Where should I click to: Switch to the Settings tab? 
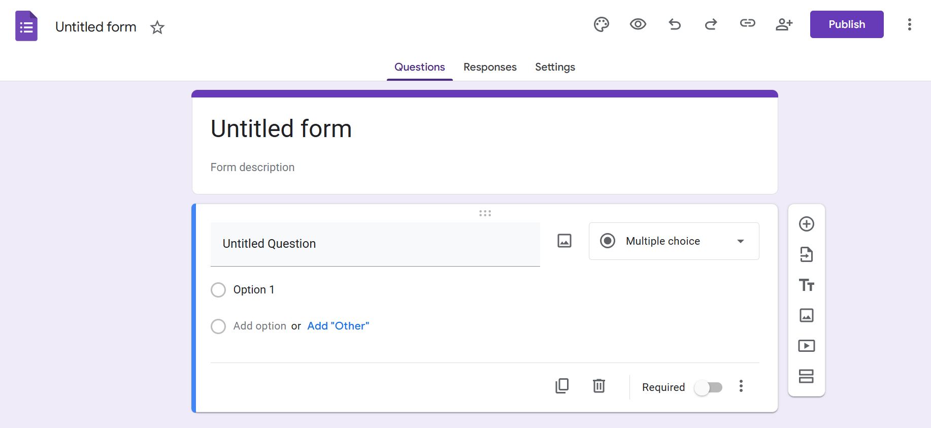(555, 67)
